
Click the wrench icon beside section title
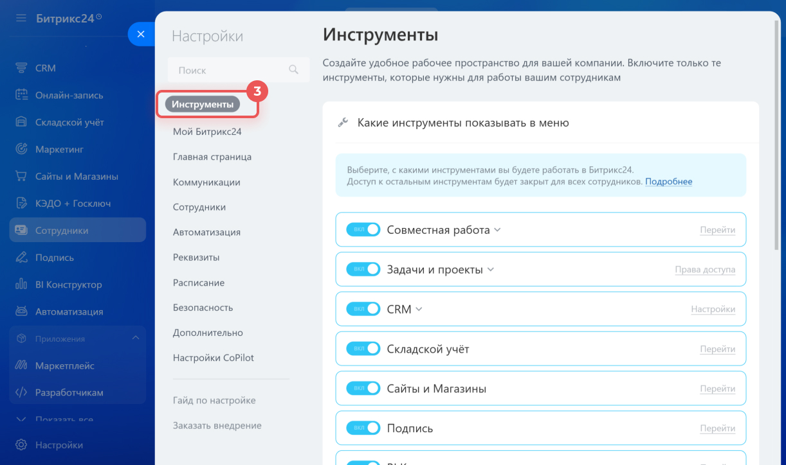pos(343,123)
